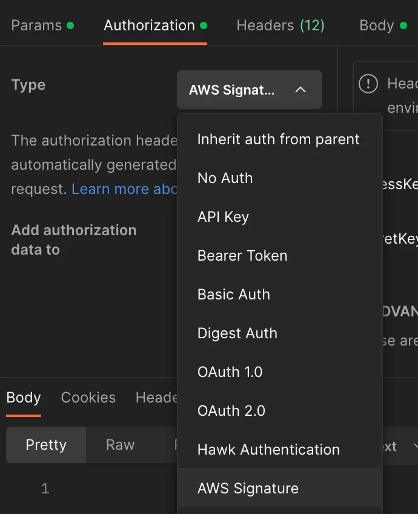Switch response view to Raw
418x514 pixels.
click(x=120, y=445)
